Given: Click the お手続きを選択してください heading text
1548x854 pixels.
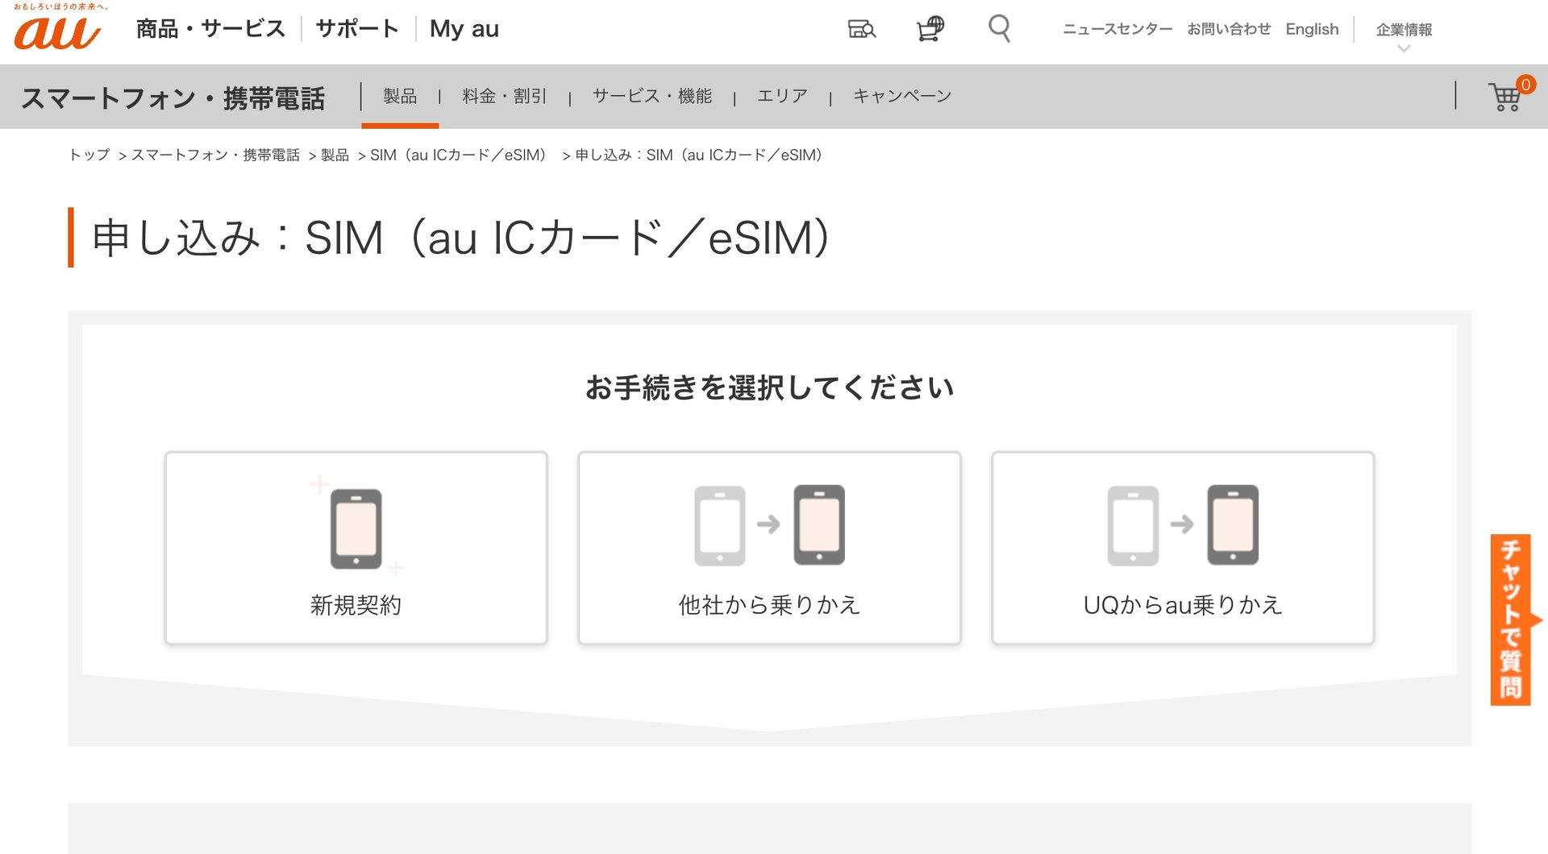Looking at the screenshot, I should click(769, 388).
